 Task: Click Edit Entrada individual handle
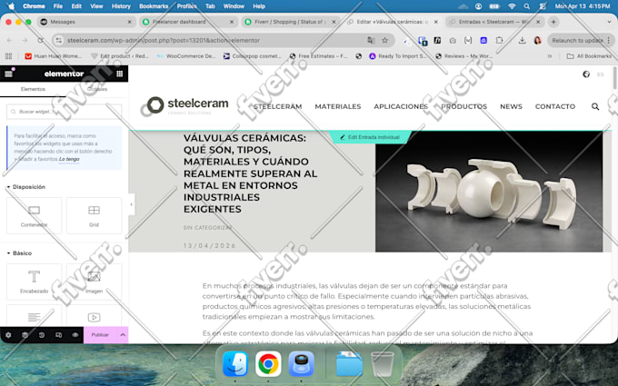pyautogui.click(x=370, y=137)
